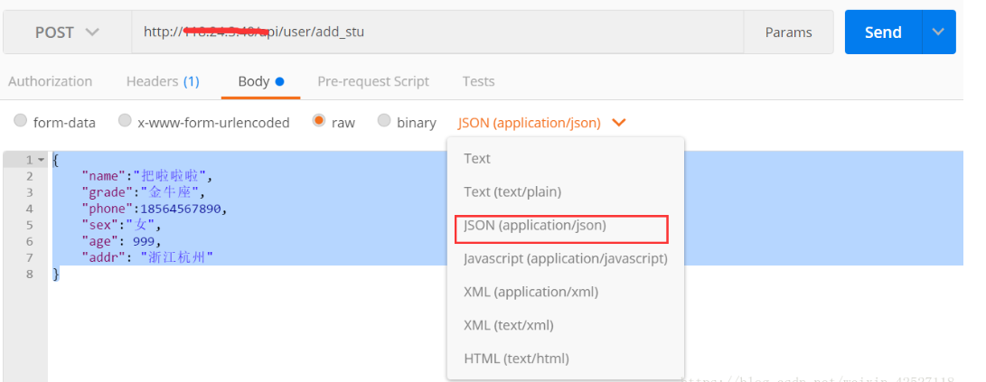Choose Text (text/plain) from the list
The width and height of the screenshot is (986, 382).
(512, 191)
